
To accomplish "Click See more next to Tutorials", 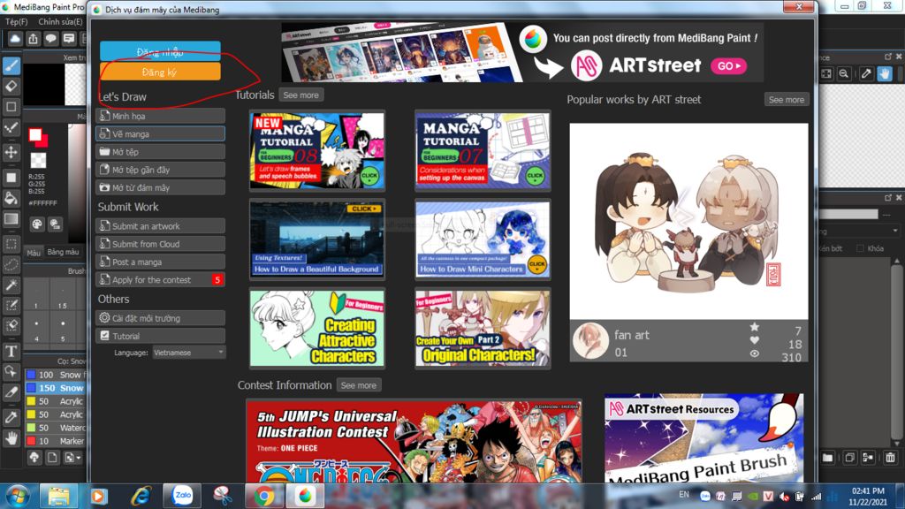I will pyautogui.click(x=300, y=95).
